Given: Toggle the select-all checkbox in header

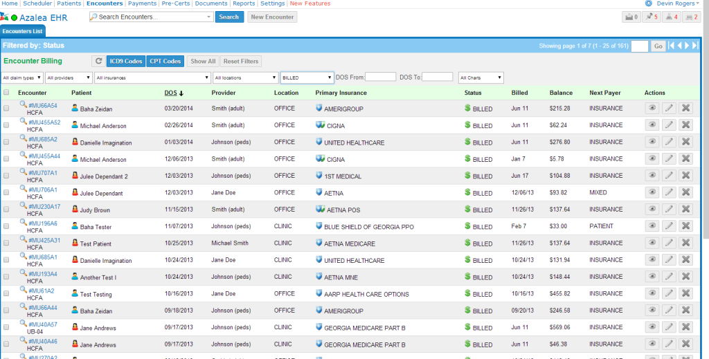Looking at the screenshot, I should point(6,92).
